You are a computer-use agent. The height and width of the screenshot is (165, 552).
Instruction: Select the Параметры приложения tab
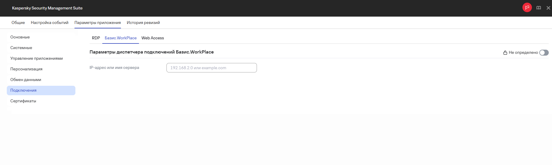tap(98, 22)
